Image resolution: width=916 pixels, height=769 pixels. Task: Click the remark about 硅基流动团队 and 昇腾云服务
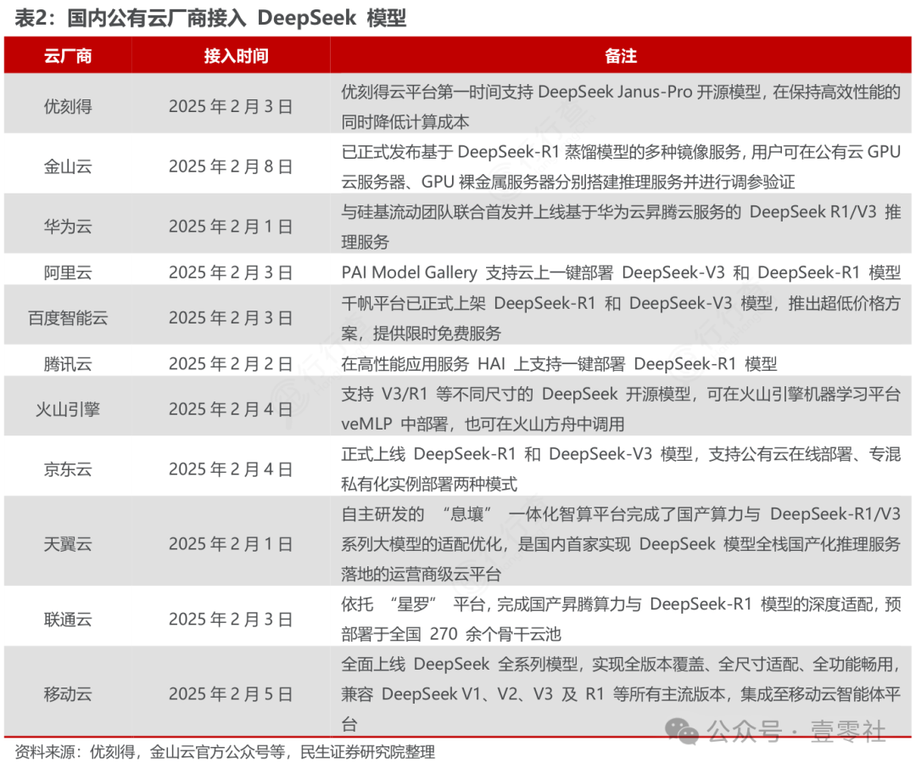click(621, 227)
